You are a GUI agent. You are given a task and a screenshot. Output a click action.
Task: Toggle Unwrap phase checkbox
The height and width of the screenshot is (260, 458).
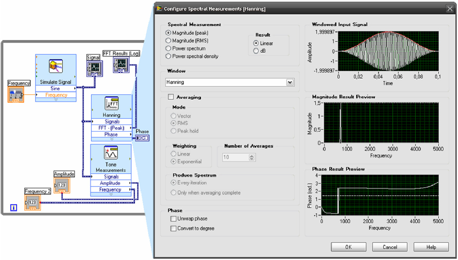click(173, 219)
